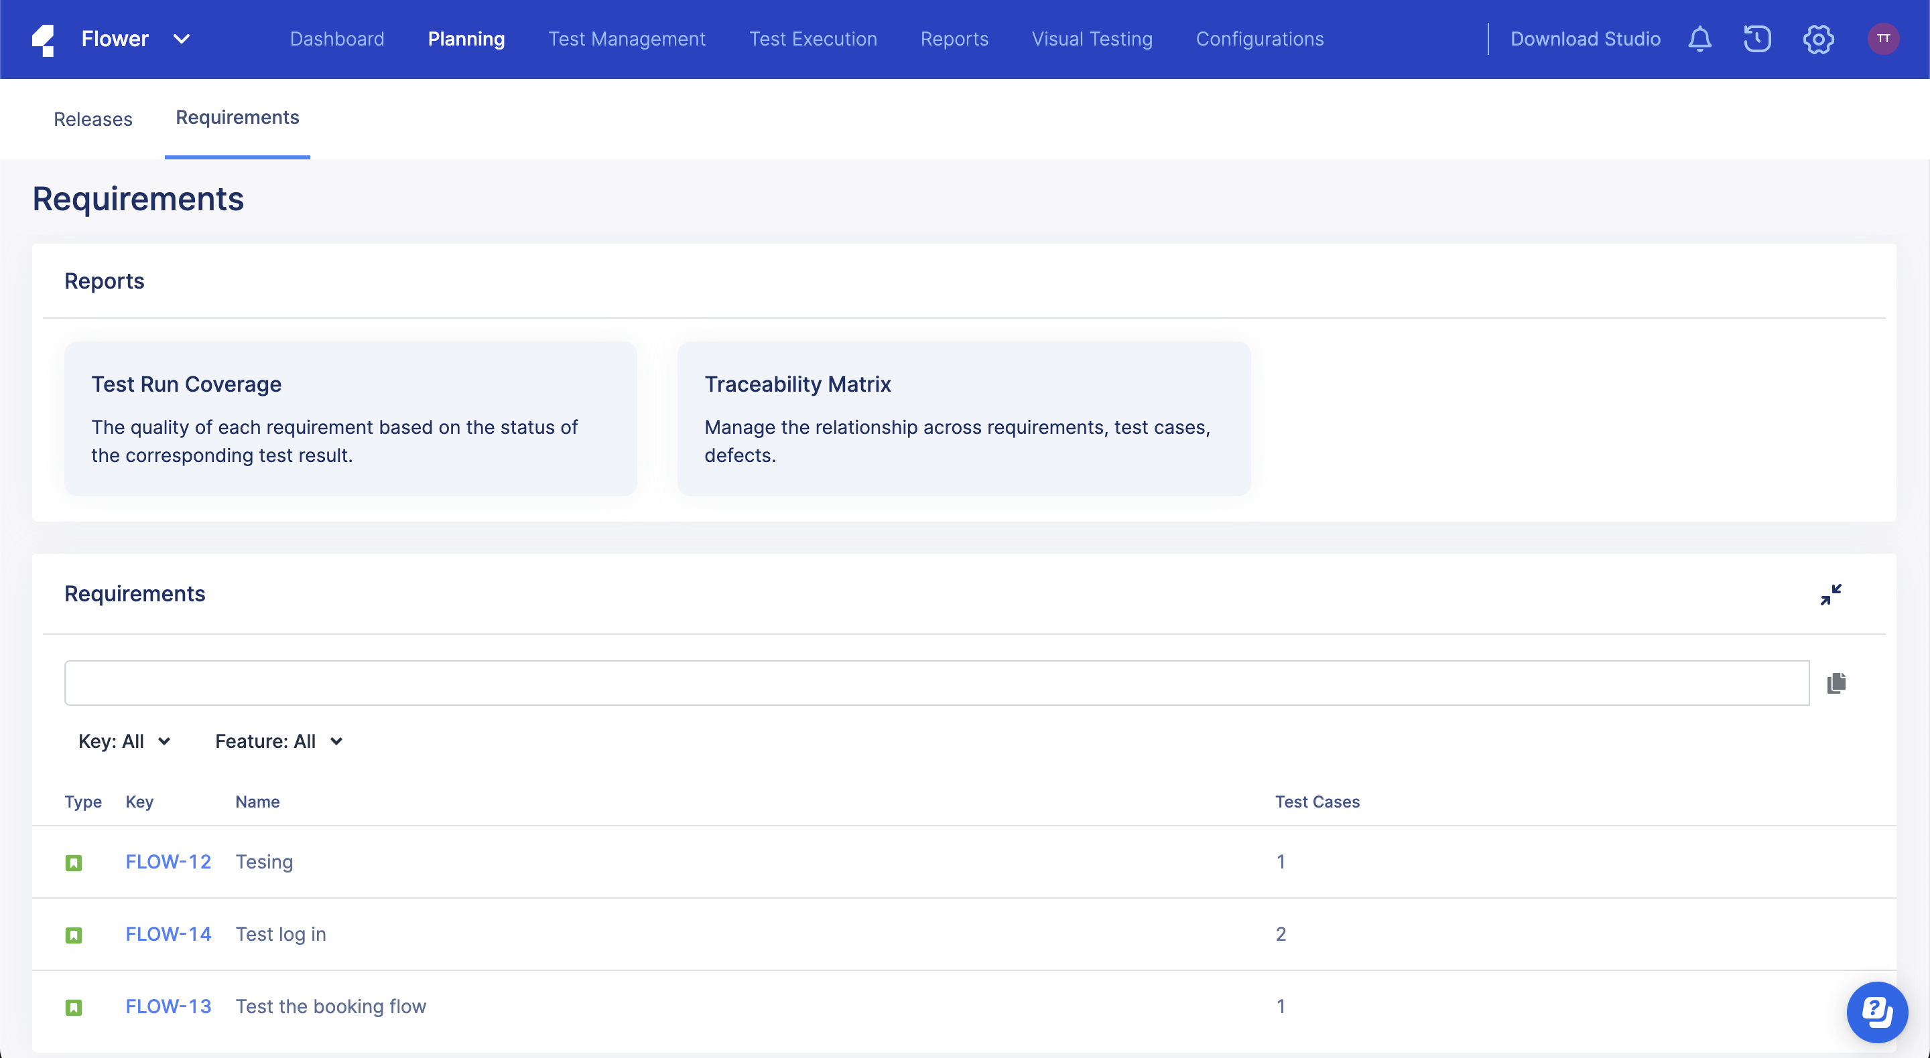
Task: Click the story type icon for FLOW-12
Action: tap(74, 862)
